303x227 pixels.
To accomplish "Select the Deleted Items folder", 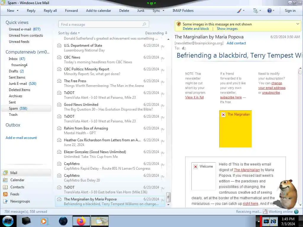I will coord(20,90).
